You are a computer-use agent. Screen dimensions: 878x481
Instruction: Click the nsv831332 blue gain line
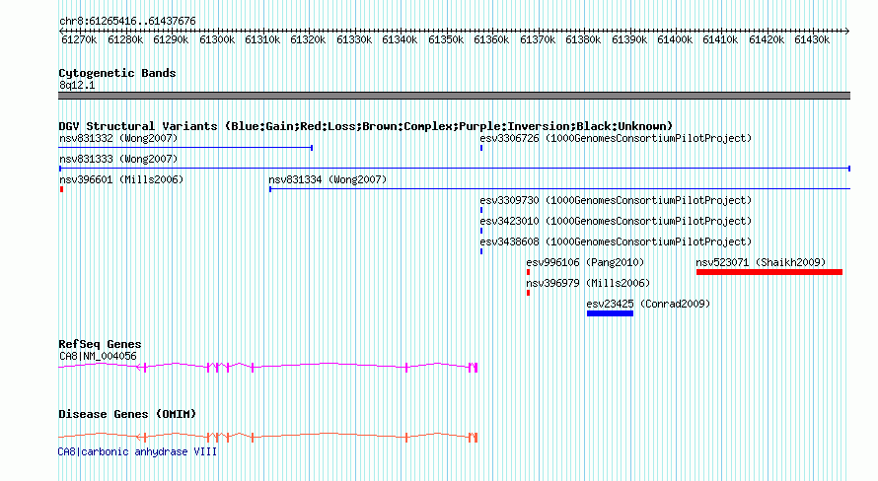[185, 148]
